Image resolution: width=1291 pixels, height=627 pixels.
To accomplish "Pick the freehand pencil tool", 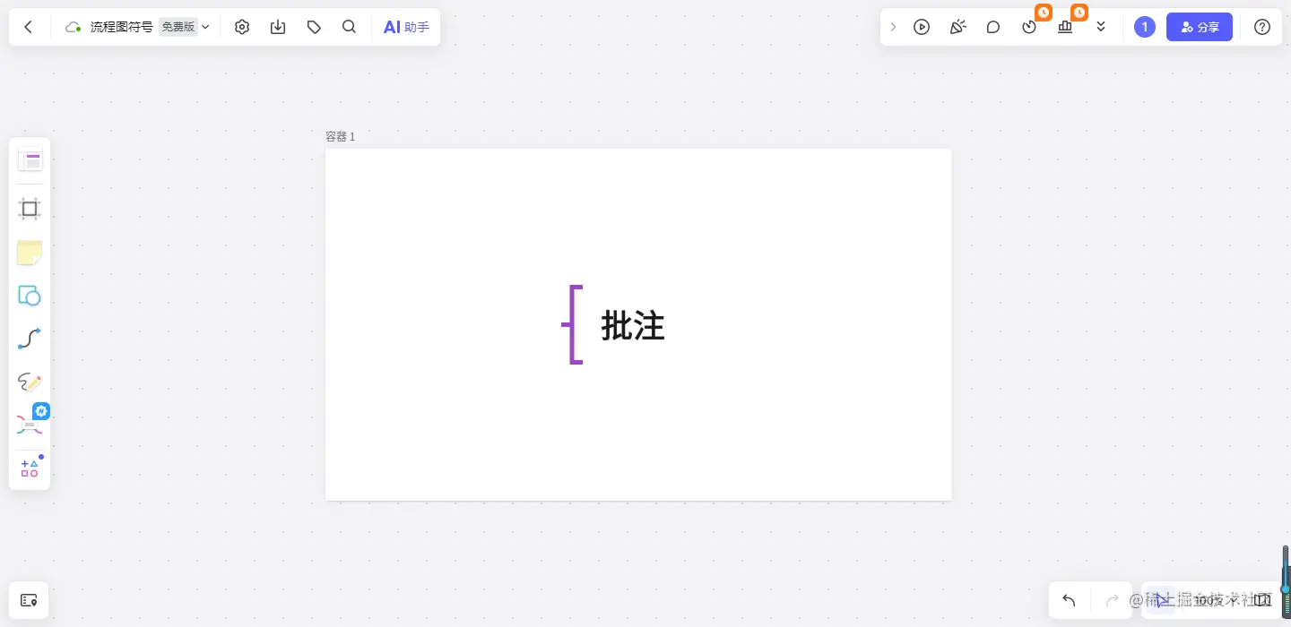I will 30,382.
